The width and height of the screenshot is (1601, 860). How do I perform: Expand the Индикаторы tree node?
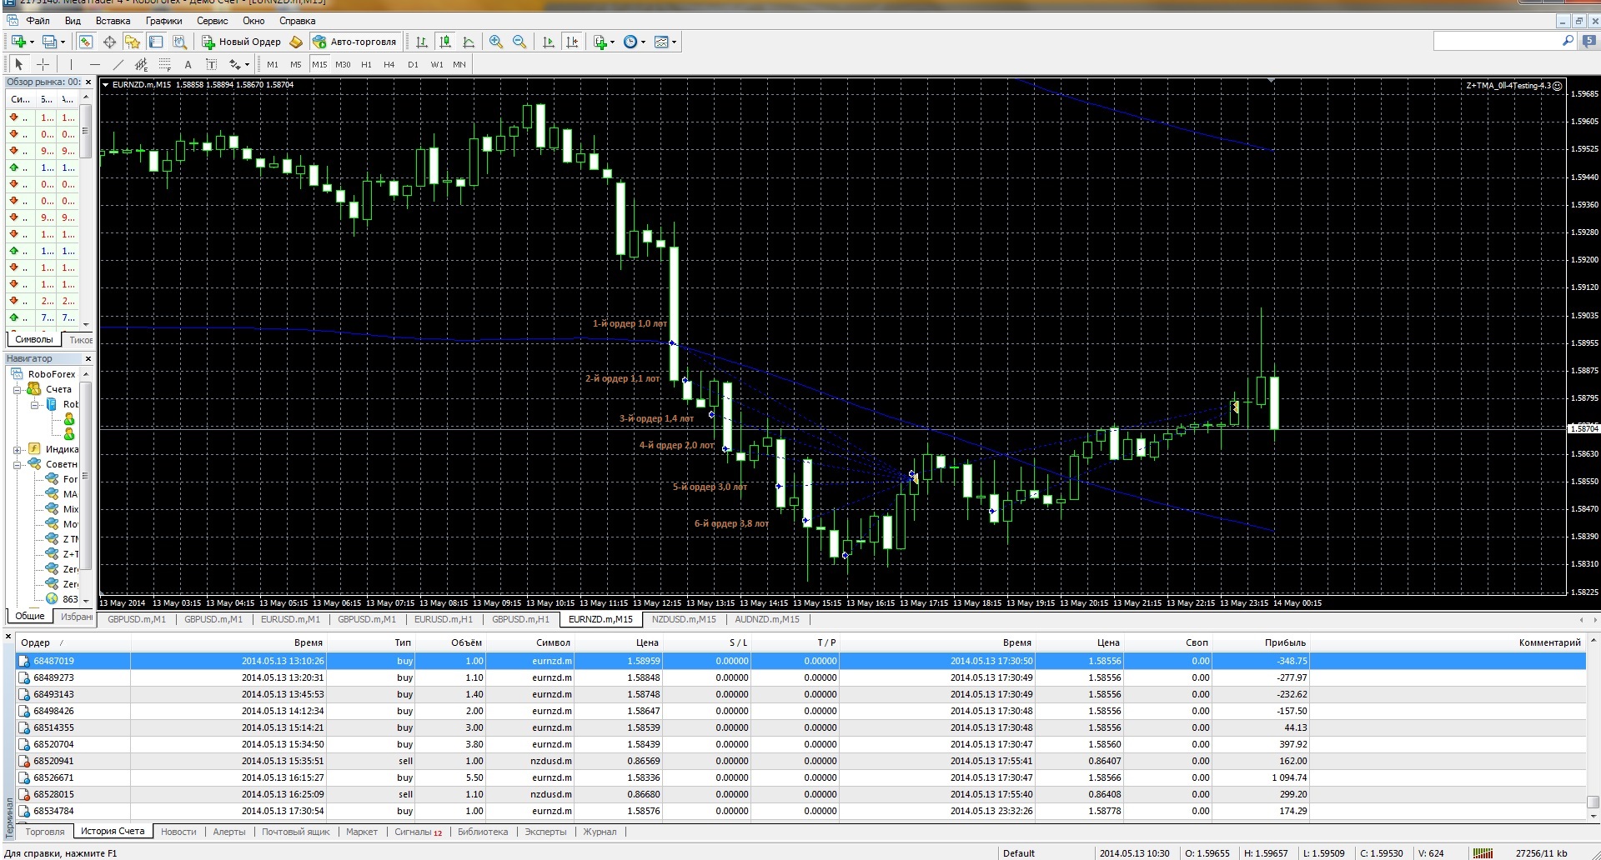(x=17, y=449)
